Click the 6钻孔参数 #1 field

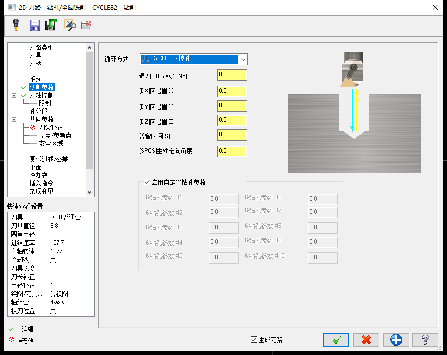223,199
